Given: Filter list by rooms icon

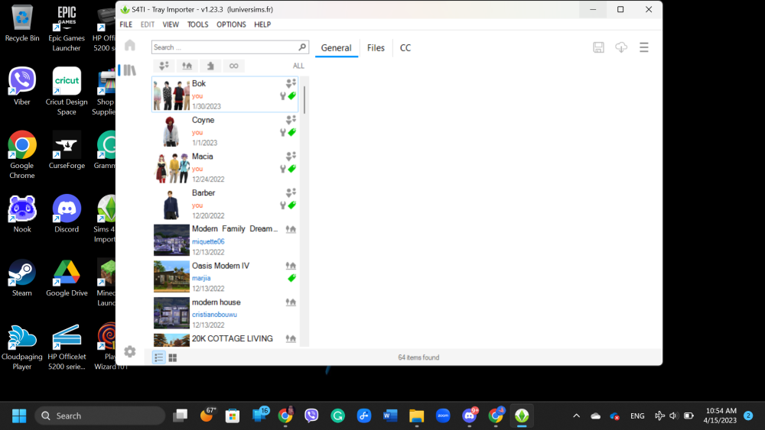Looking at the screenshot, I should 210,66.
